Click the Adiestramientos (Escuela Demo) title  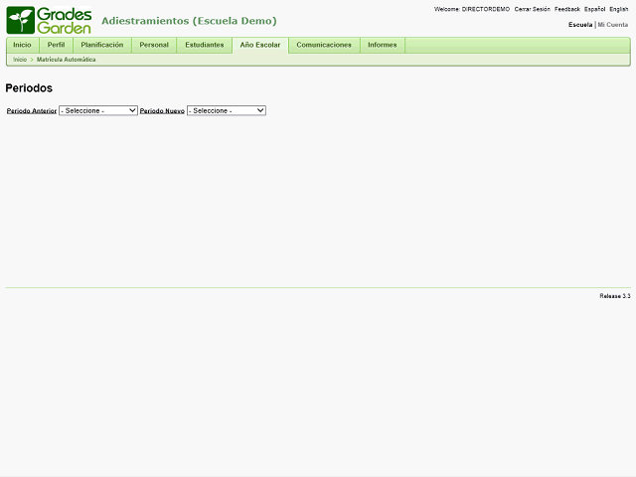coord(189,21)
